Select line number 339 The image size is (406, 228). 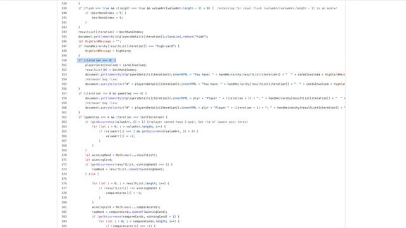click(x=64, y=8)
